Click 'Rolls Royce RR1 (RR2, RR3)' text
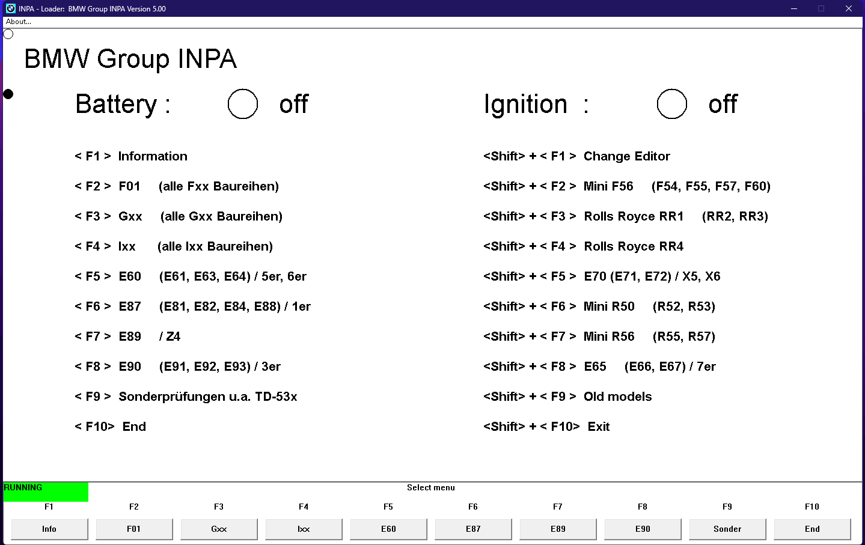The image size is (865, 545). pyautogui.click(x=676, y=216)
